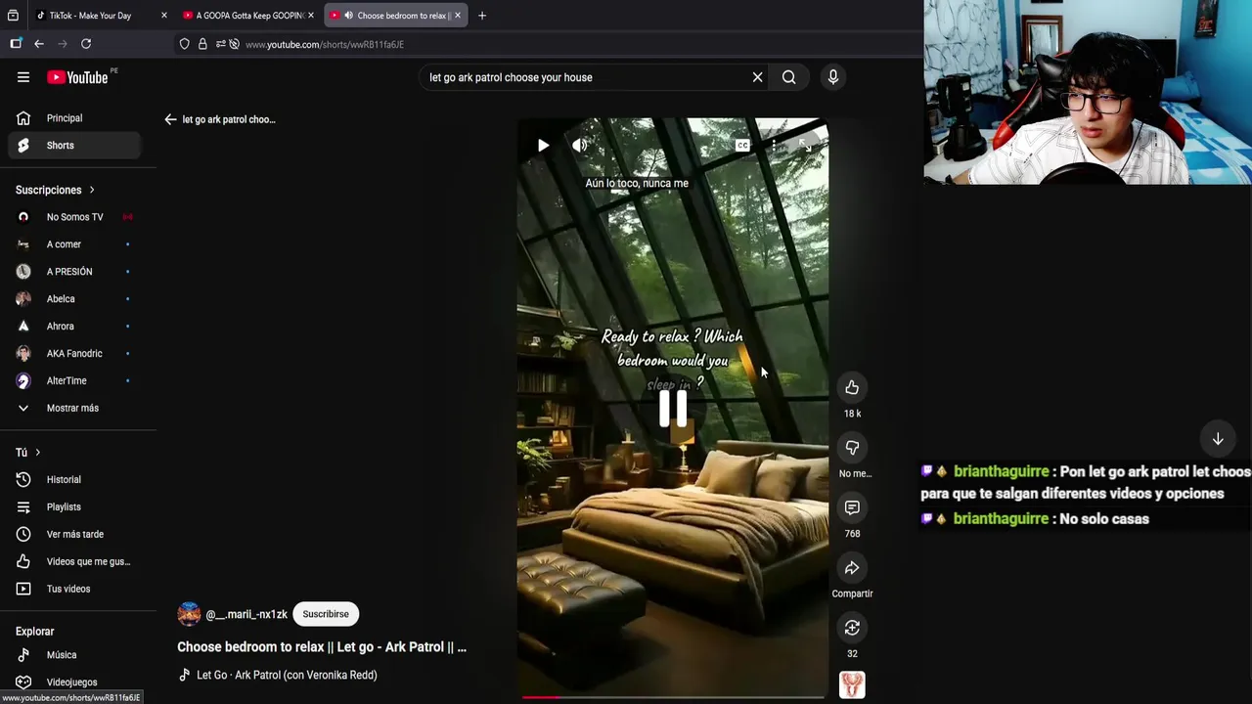1252x704 pixels.
Task: Toggle the browser sidebar panel icon
Action: [16, 44]
